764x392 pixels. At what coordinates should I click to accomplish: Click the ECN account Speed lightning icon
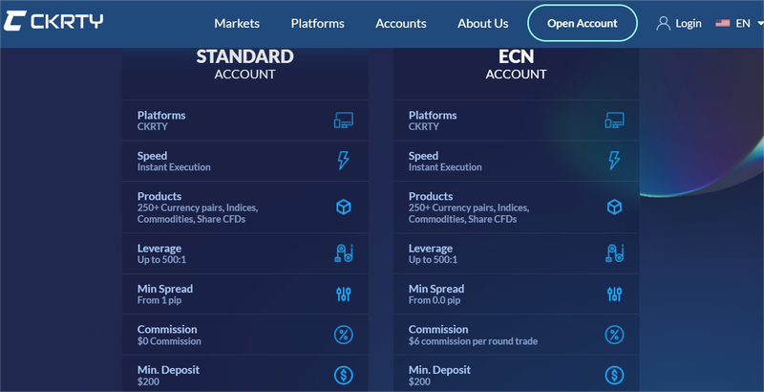tap(614, 161)
